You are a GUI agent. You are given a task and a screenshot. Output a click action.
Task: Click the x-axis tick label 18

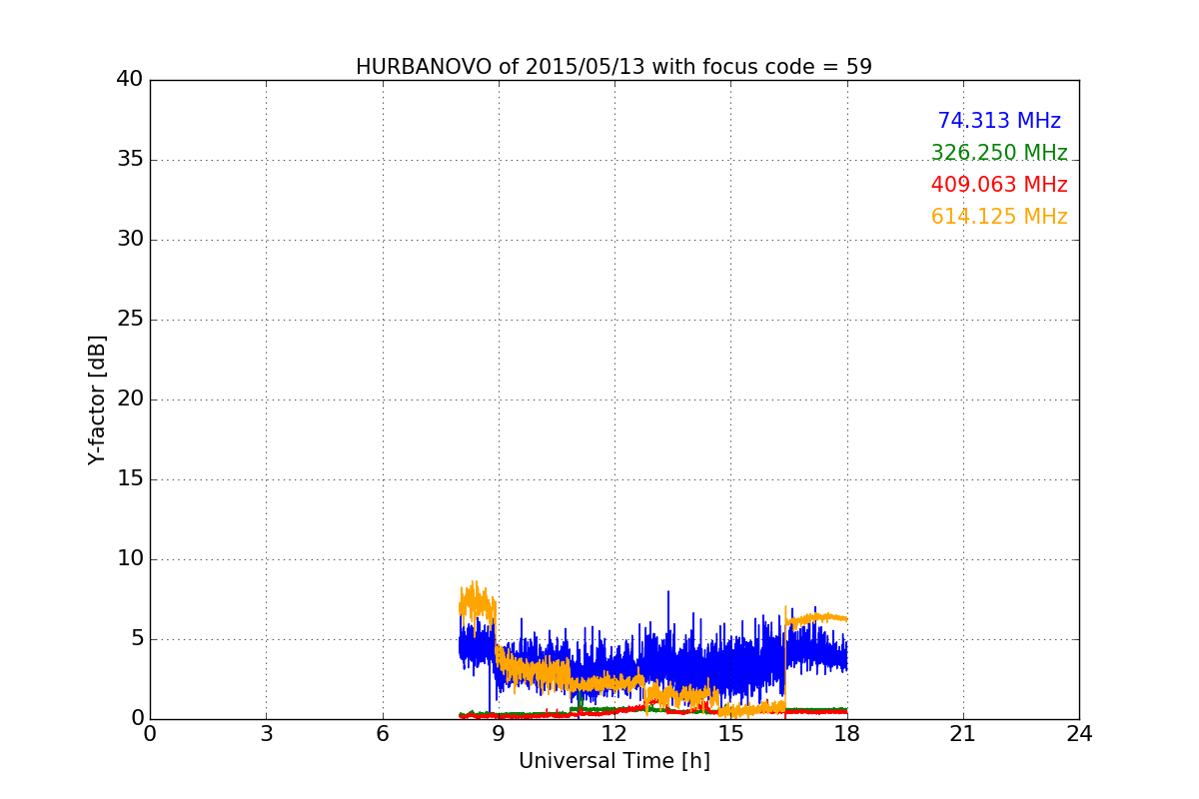(847, 734)
